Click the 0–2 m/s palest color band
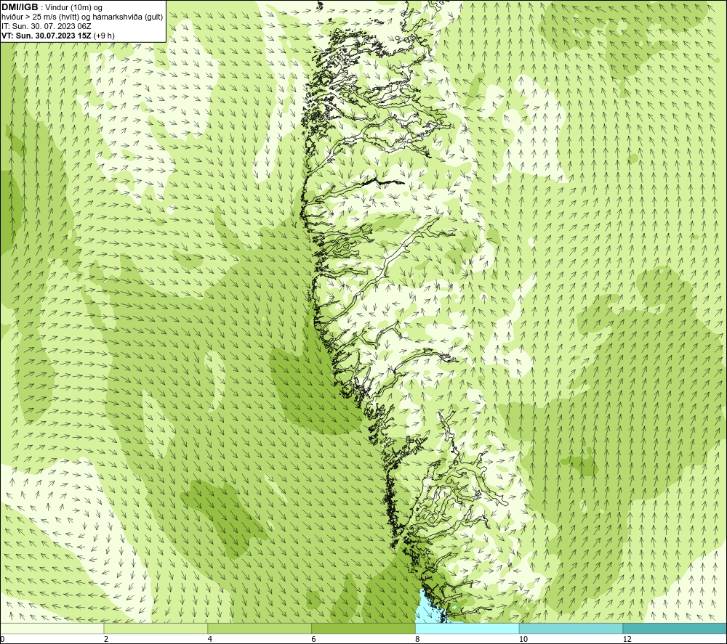This screenshot has height=644, width=727. 52,628
